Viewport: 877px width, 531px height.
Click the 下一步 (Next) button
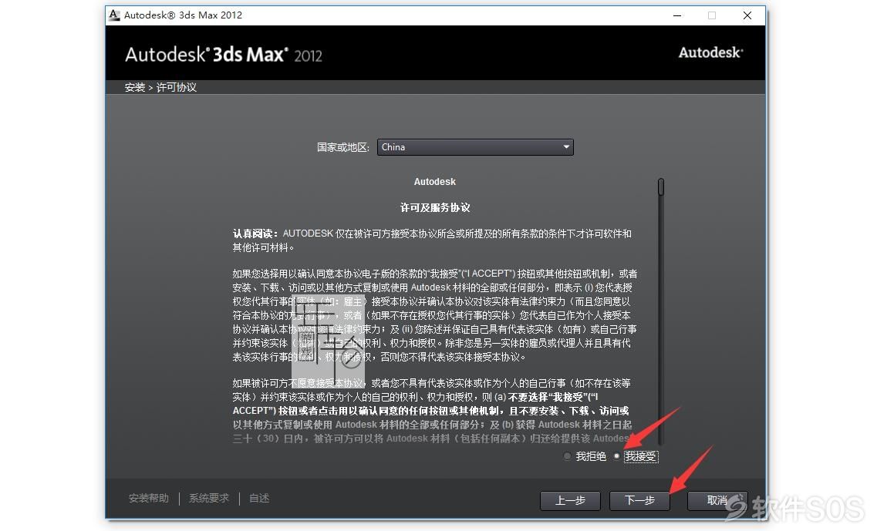[639, 500]
